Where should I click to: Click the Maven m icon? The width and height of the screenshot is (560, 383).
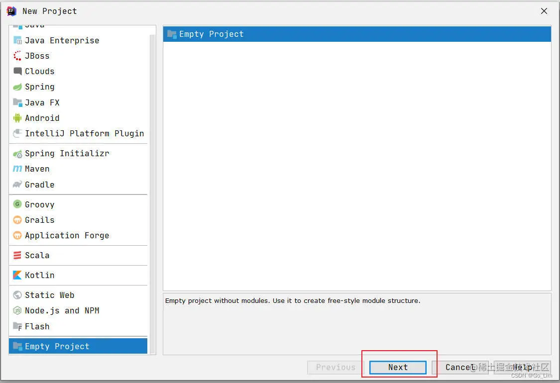click(x=17, y=169)
